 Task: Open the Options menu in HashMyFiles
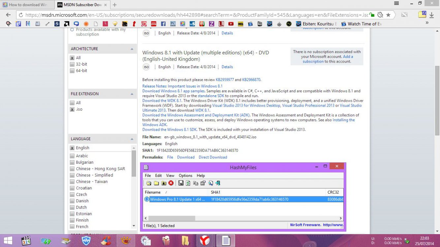[185, 175]
